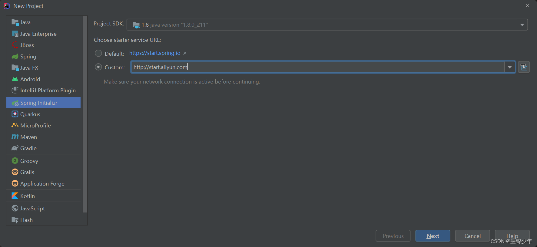Select Spring Initializr entry
This screenshot has height=247, width=537.
(43, 103)
